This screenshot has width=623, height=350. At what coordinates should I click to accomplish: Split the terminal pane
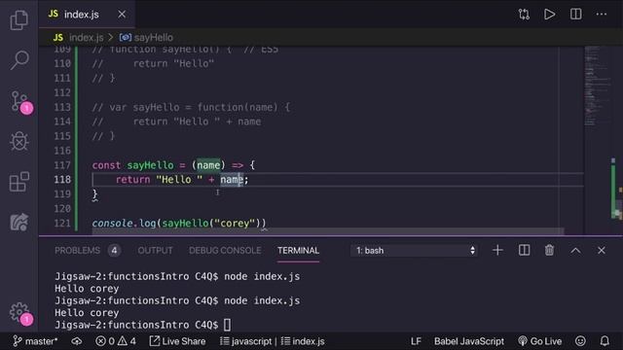click(524, 251)
